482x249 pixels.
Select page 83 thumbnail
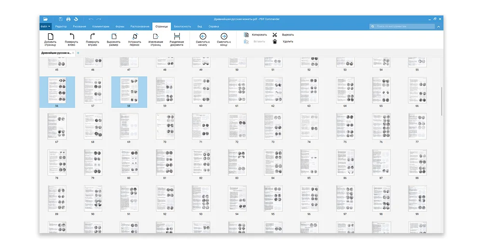pyautogui.click(x=237, y=163)
